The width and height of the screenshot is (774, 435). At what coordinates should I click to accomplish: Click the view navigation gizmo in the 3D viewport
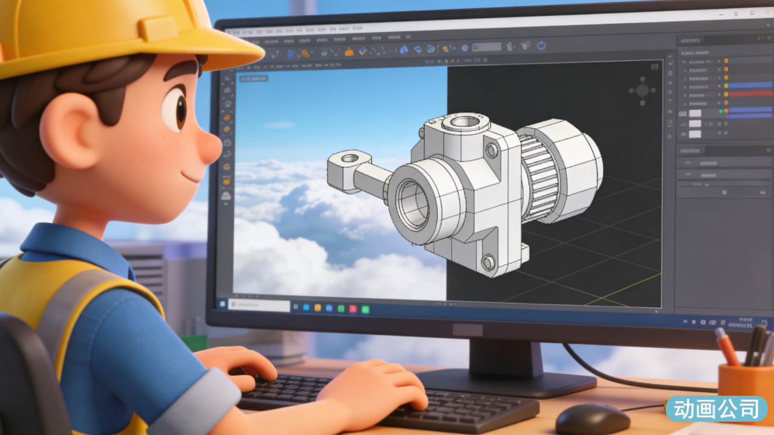(642, 91)
